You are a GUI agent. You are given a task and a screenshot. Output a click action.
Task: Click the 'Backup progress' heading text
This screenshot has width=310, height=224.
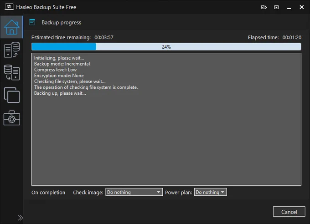(61, 22)
